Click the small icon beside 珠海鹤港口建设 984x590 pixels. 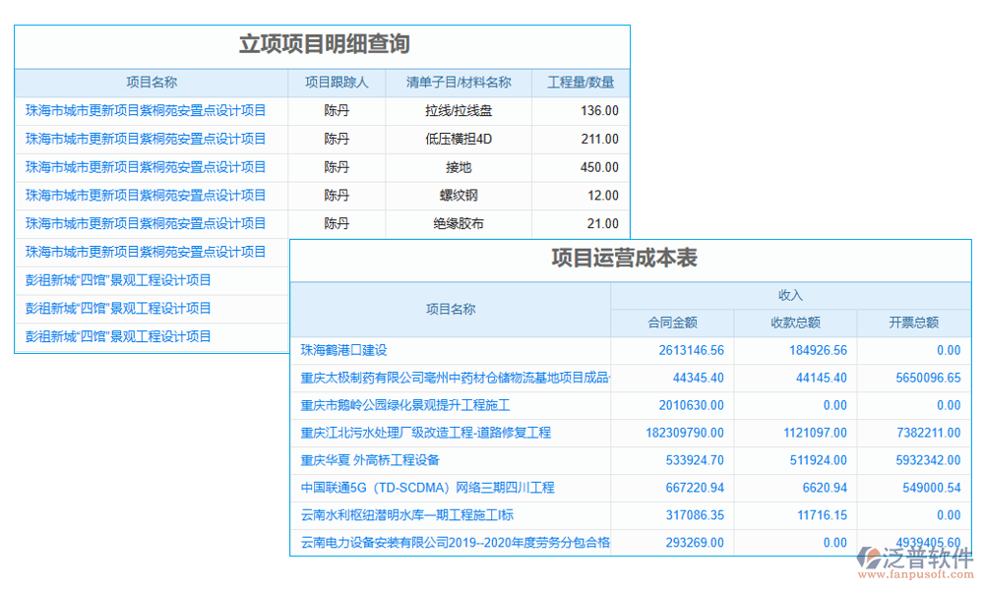pos(393,349)
